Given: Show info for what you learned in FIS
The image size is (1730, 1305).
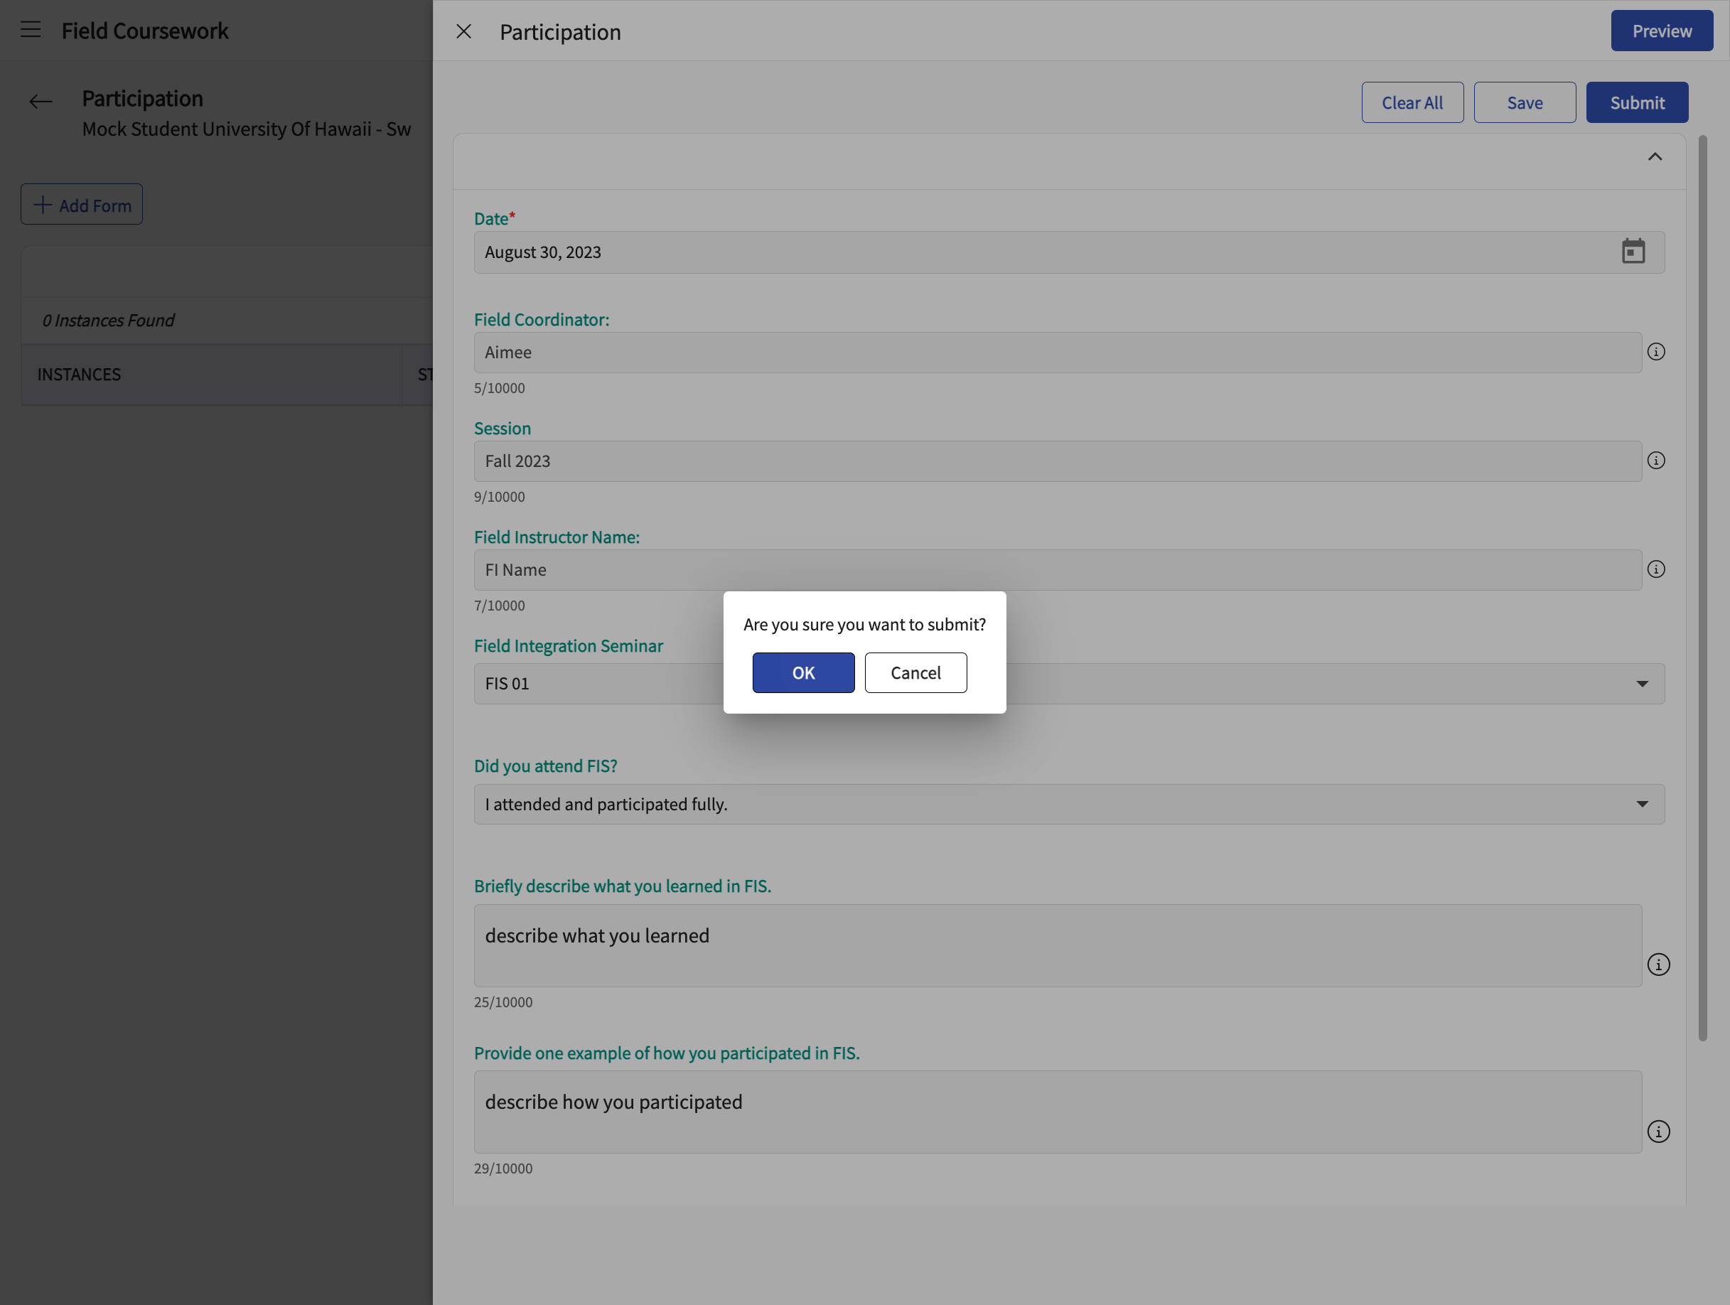Looking at the screenshot, I should (x=1658, y=965).
